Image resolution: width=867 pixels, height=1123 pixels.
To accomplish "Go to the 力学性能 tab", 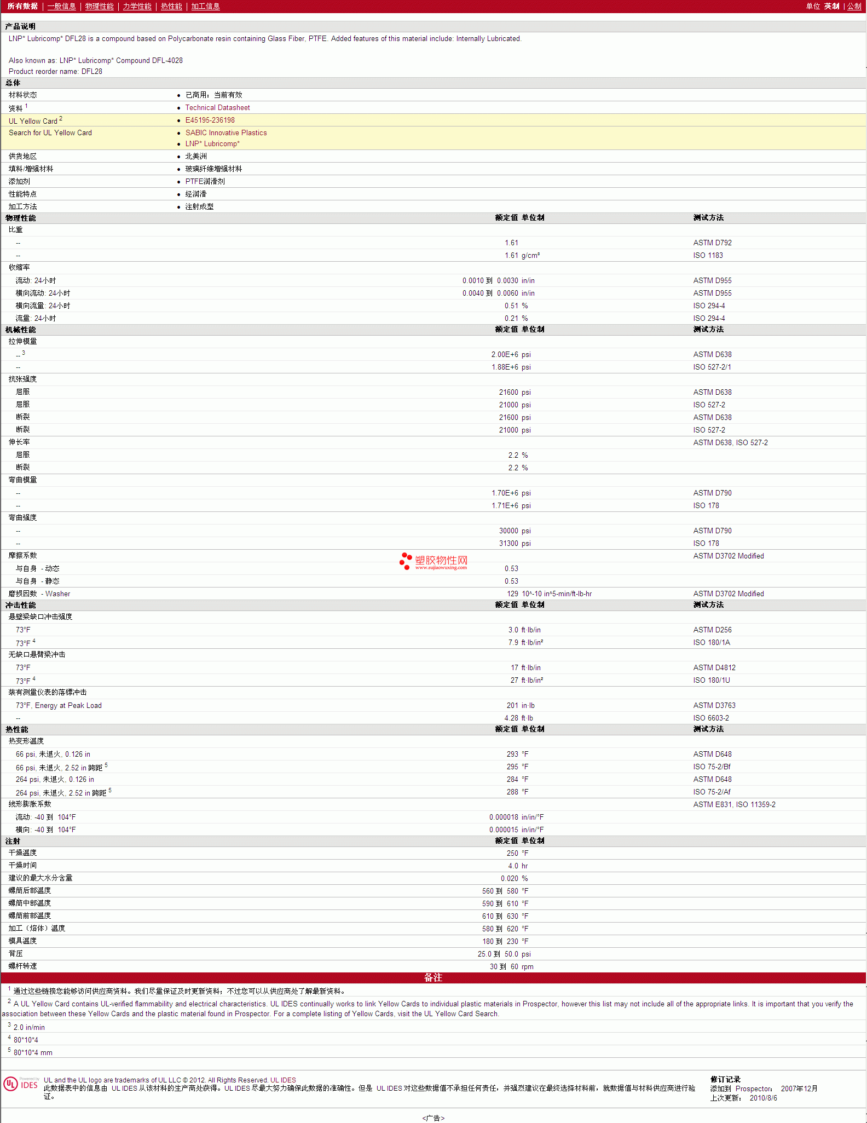I will [x=137, y=7].
